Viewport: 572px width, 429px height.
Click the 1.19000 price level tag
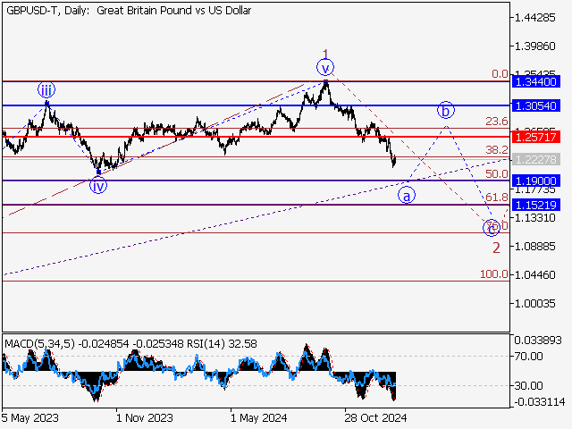pos(536,181)
